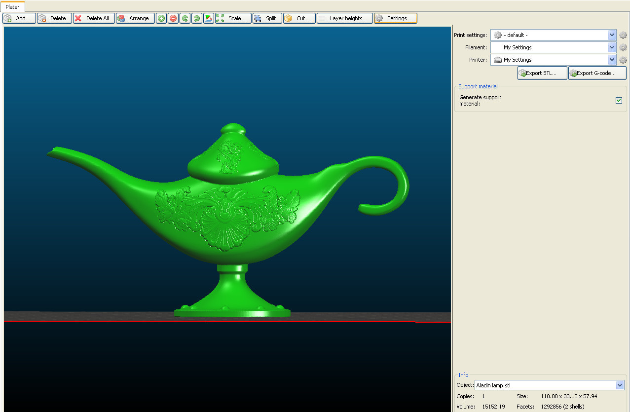Viewport: 630px width, 412px height.
Task: Click gear icon beside Print settings
Action: 623,35
